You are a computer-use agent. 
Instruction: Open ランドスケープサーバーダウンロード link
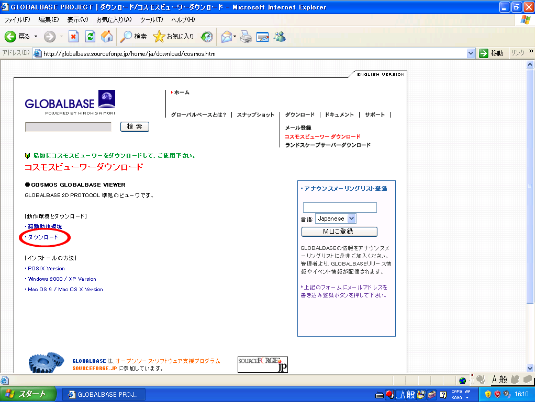tap(328, 145)
